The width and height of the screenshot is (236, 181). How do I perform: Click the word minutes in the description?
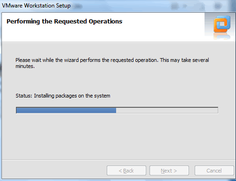[25, 66]
